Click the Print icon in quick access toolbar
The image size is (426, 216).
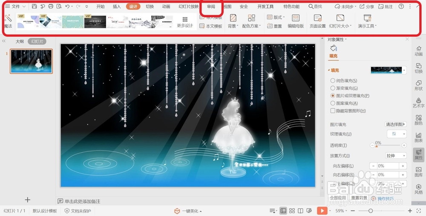51,6
